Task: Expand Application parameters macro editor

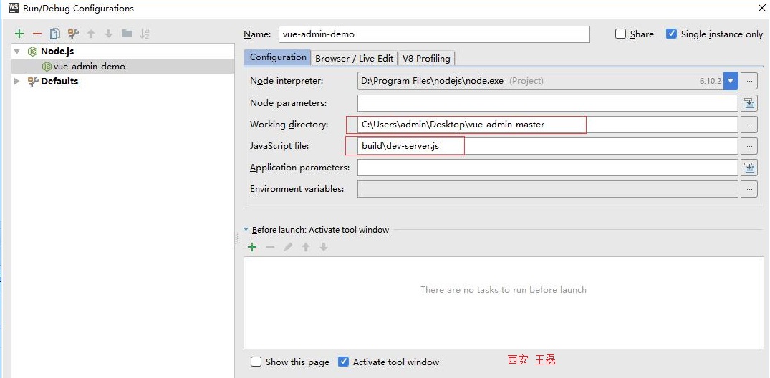Action: click(x=749, y=168)
